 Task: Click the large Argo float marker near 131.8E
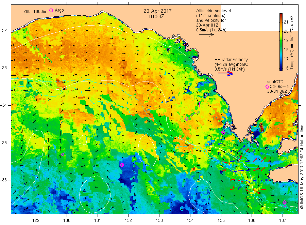122,165
